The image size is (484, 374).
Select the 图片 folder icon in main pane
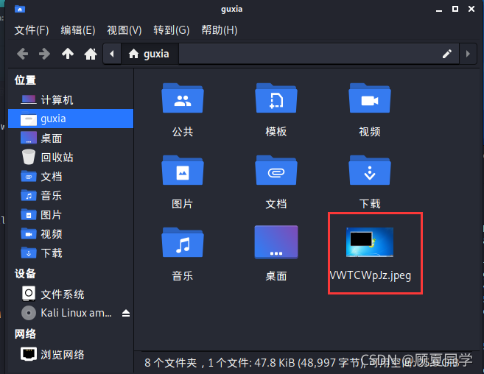coord(183,170)
